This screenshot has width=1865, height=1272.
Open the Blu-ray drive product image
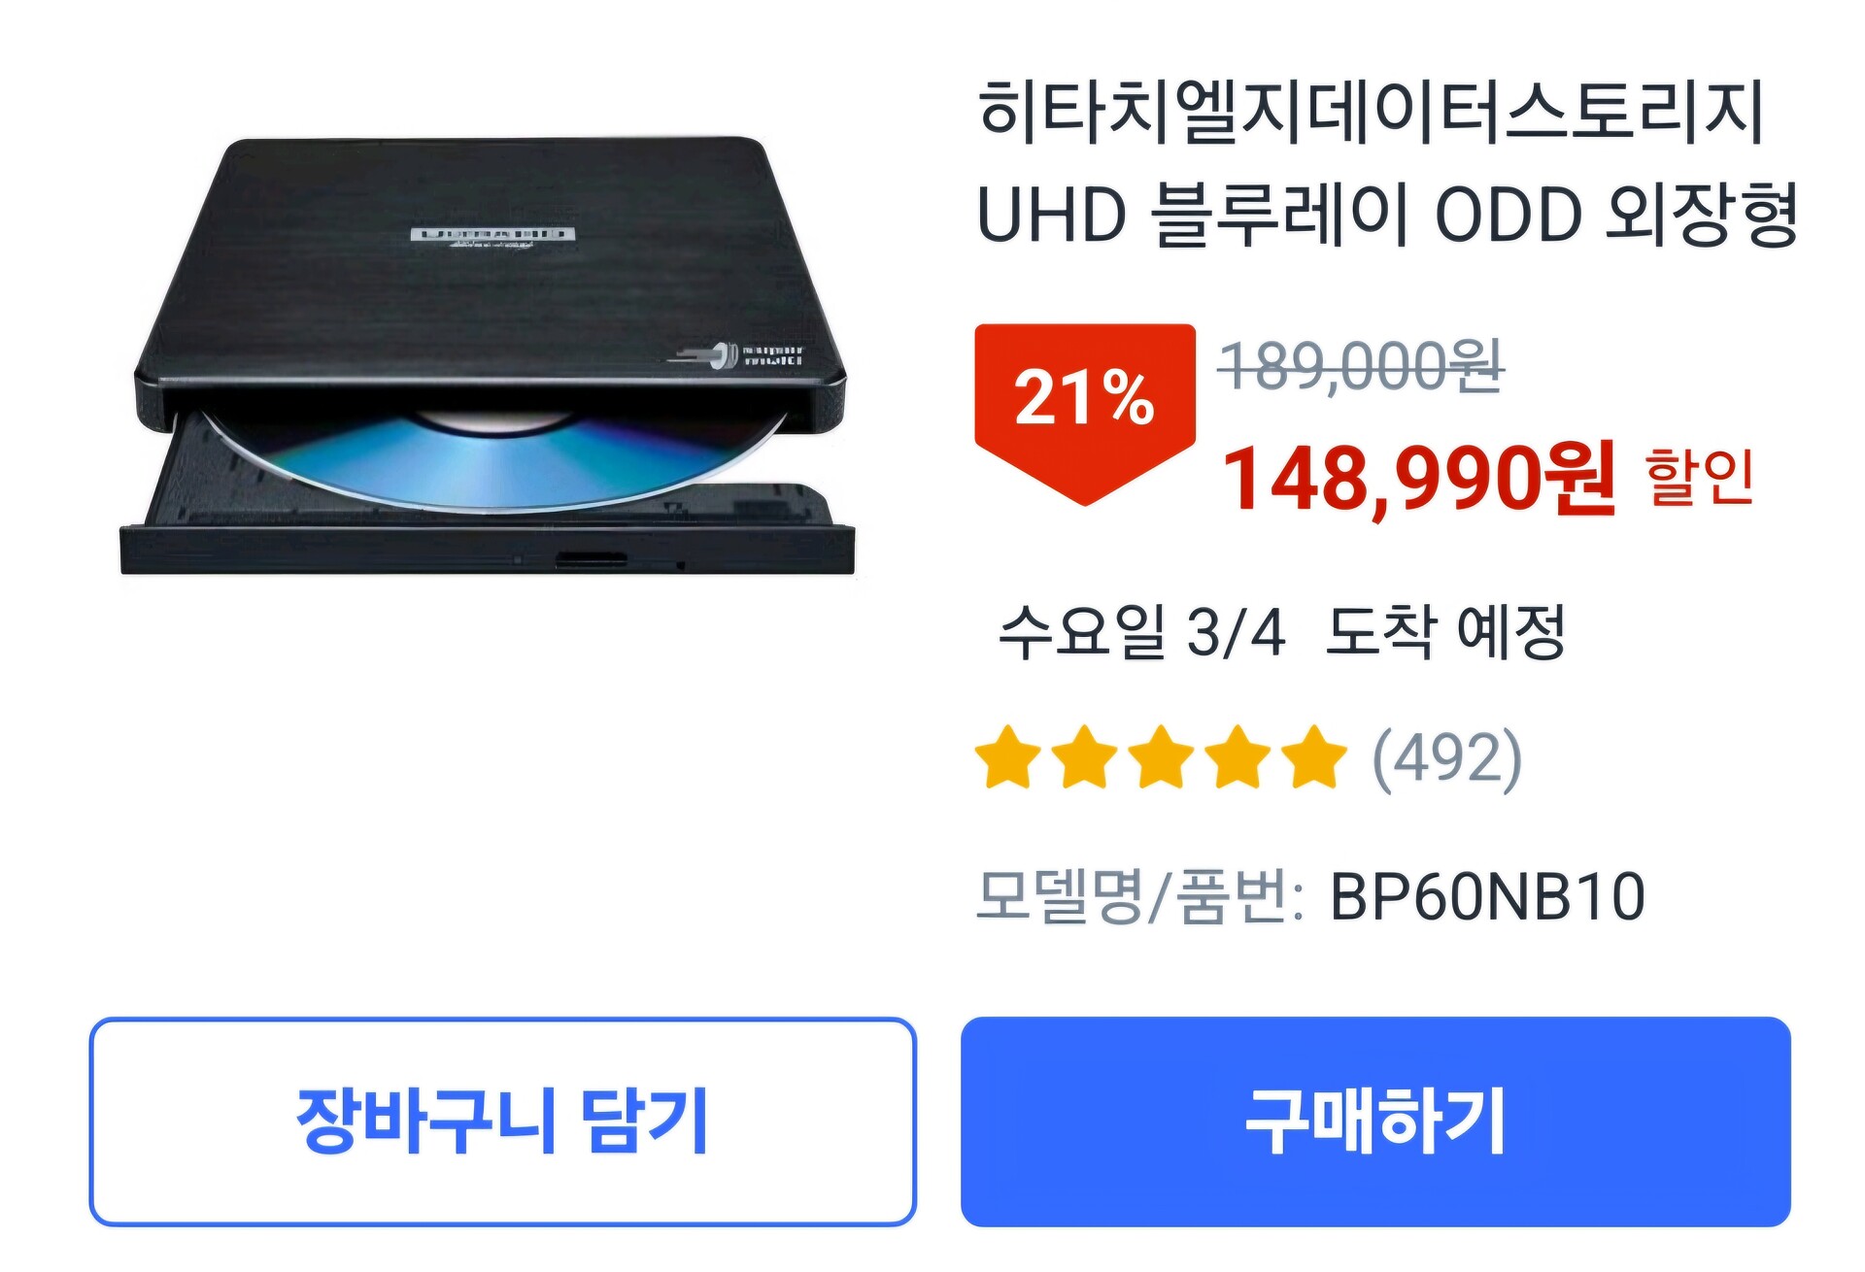[488, 355]
